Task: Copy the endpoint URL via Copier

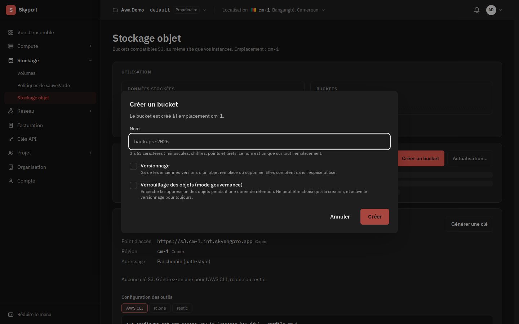Action: 261,242
